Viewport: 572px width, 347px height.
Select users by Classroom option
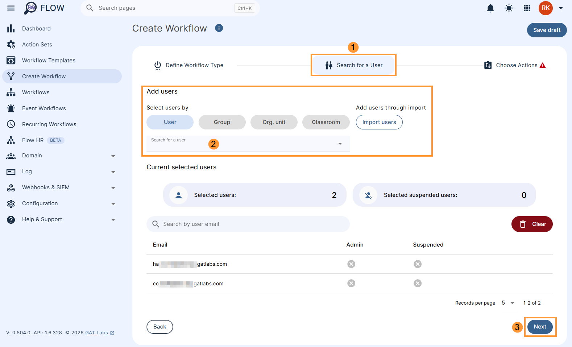[326, 122]
